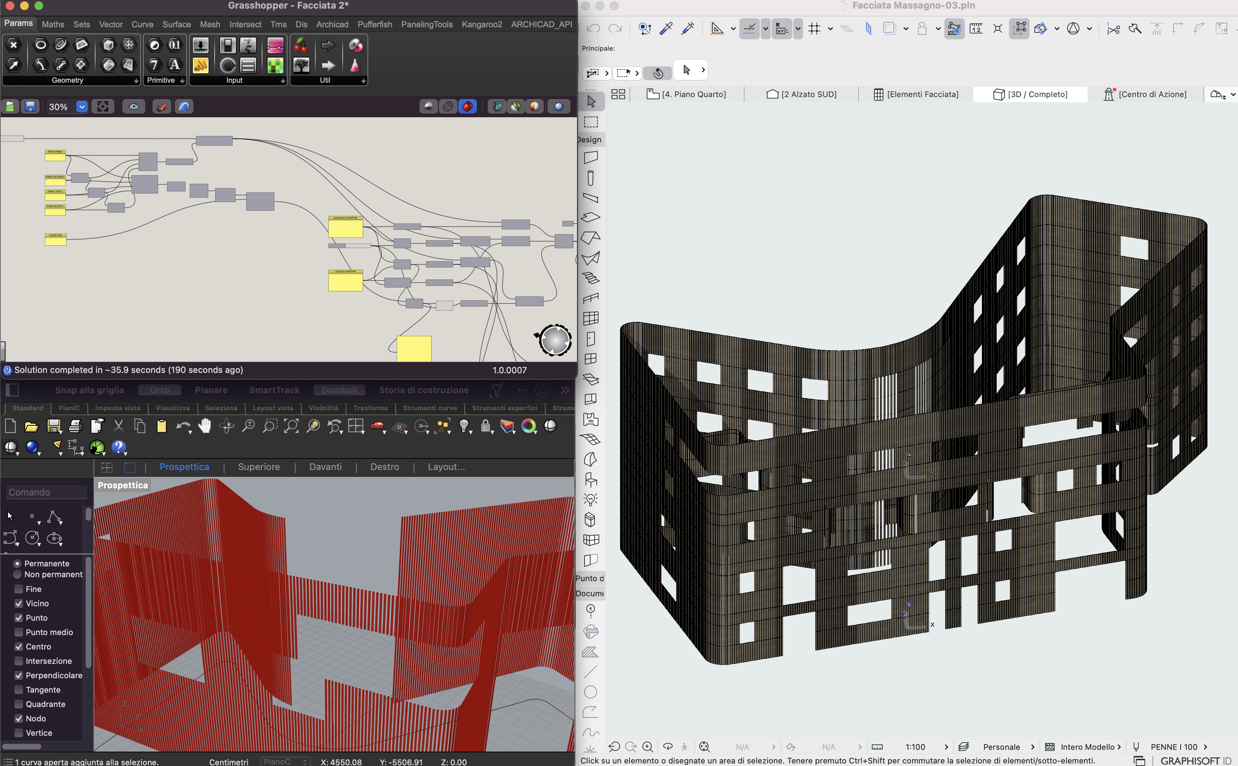Click the Rhino Cut scissors icon
Viewport: 1238px width, 766px height.
coord(119,426)
